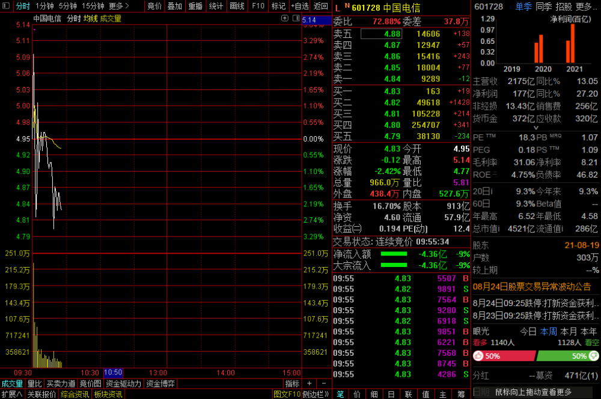Select the 资金博弈 indicator tab
Screen dimensions: 601x399
click(160, 383)
